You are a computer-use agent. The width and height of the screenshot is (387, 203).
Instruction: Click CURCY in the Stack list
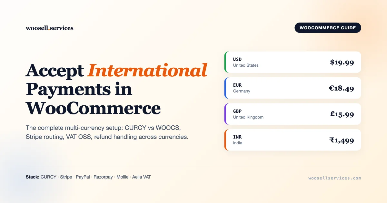tap(48, 177)
